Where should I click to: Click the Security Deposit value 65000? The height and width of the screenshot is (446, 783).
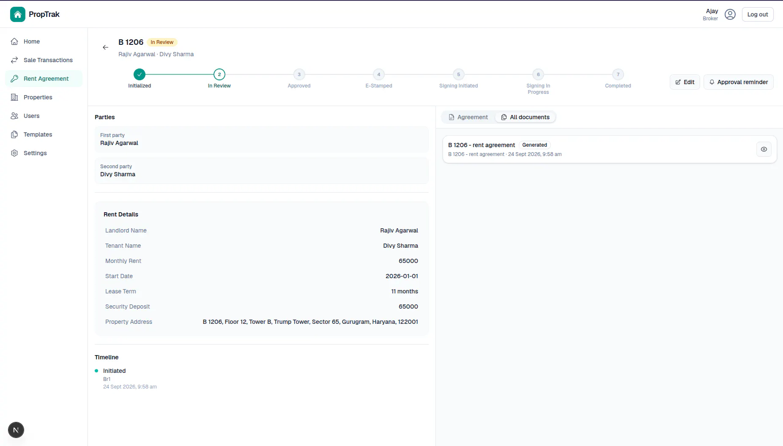[x=408, y=306]
